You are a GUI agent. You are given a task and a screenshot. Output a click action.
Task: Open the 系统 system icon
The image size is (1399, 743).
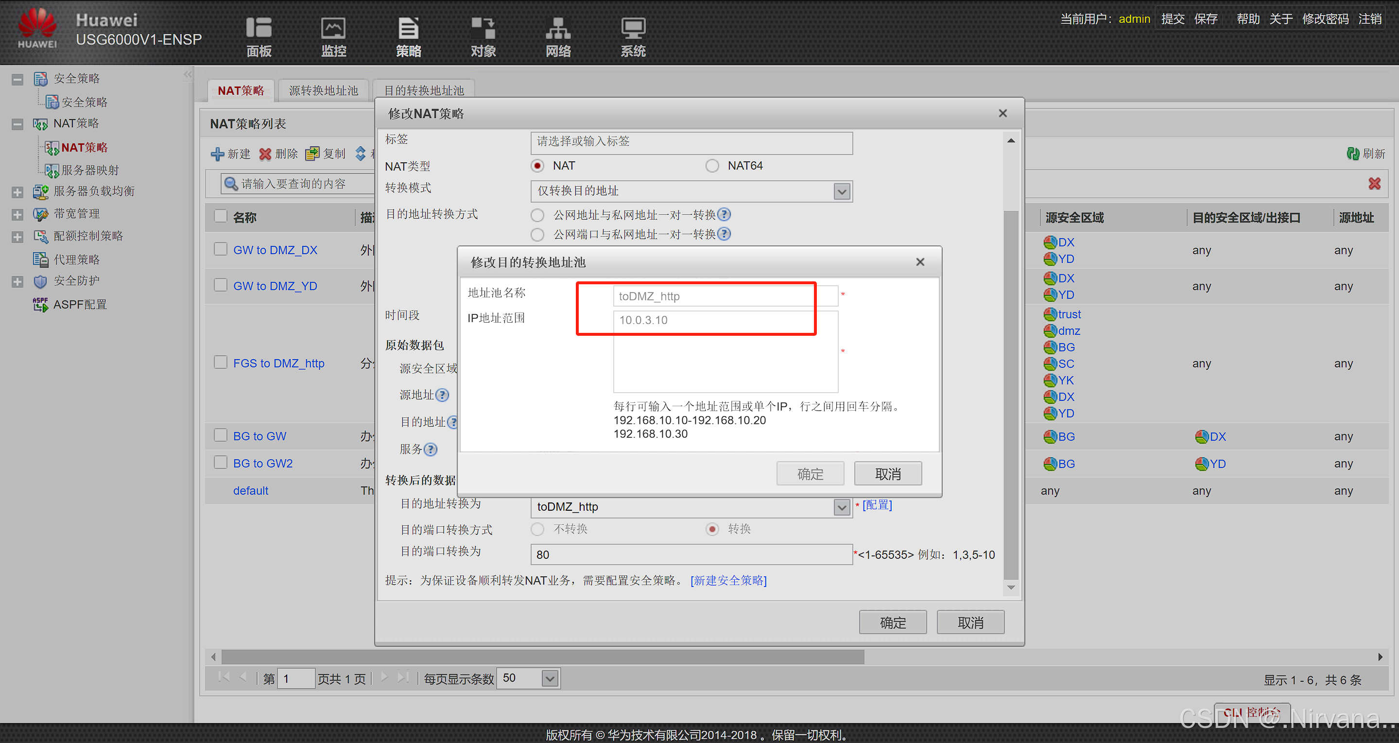[633, 28]
